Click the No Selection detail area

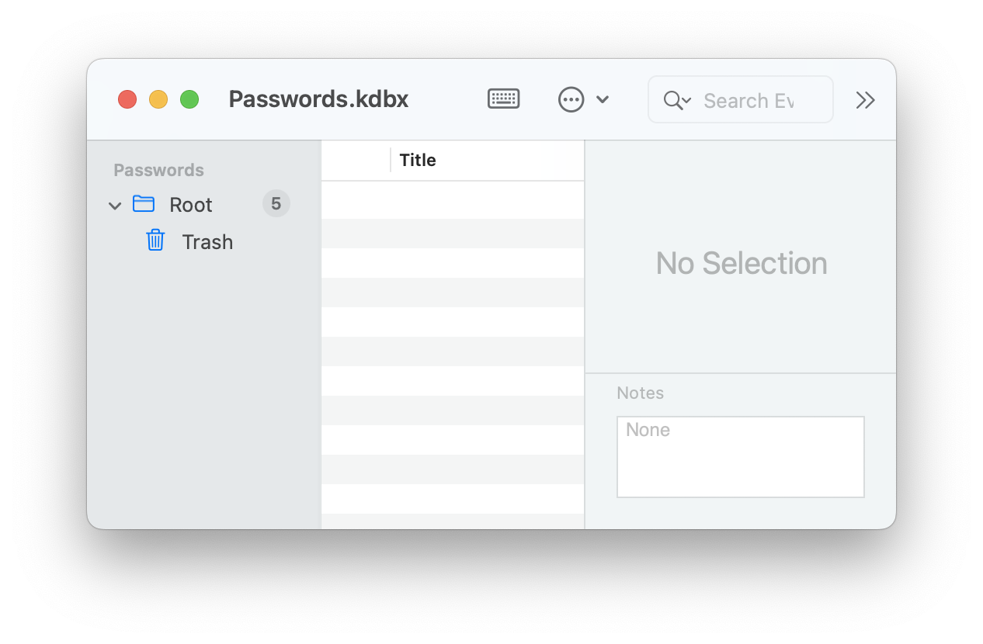[x=741, y=263]
